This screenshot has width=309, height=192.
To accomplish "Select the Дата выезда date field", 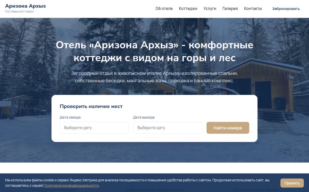I will [x=168, y=128].
